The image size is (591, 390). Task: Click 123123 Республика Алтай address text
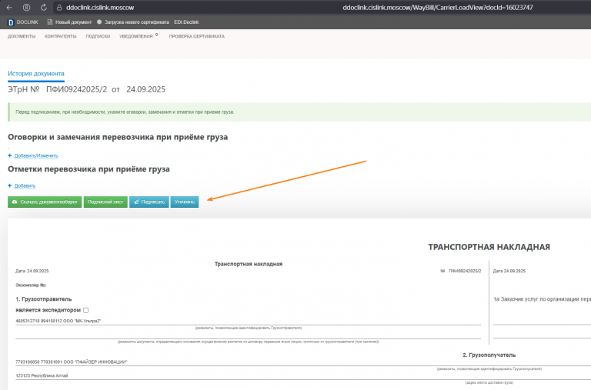pyautogui.click(x=42, y=375)
